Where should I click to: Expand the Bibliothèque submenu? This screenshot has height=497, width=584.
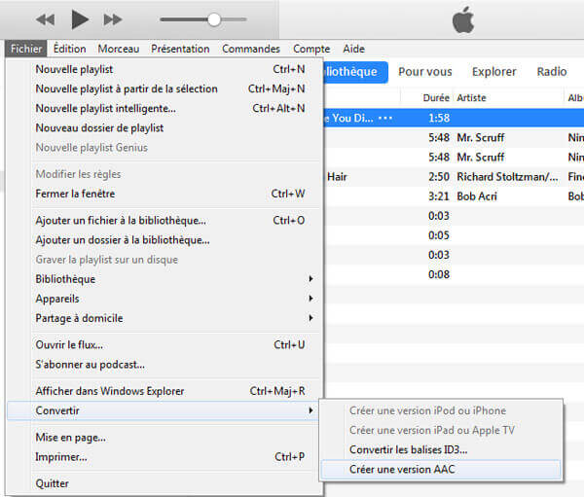coord(164,279)
